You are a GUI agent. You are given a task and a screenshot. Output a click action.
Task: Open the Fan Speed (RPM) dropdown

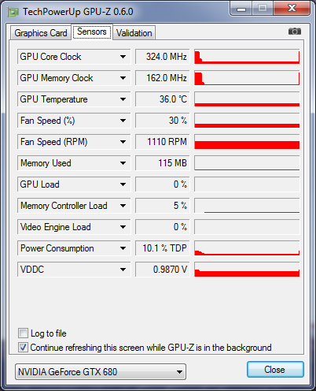(x=123, y=142)
